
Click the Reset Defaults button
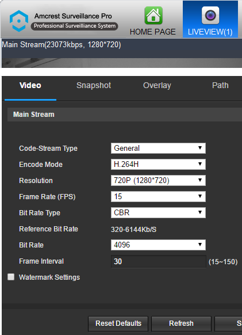[x=118, y=323]
